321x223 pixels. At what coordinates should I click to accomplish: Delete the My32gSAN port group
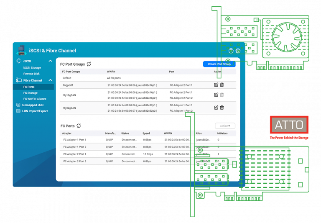pyautogui.click(x=222, y=108)
